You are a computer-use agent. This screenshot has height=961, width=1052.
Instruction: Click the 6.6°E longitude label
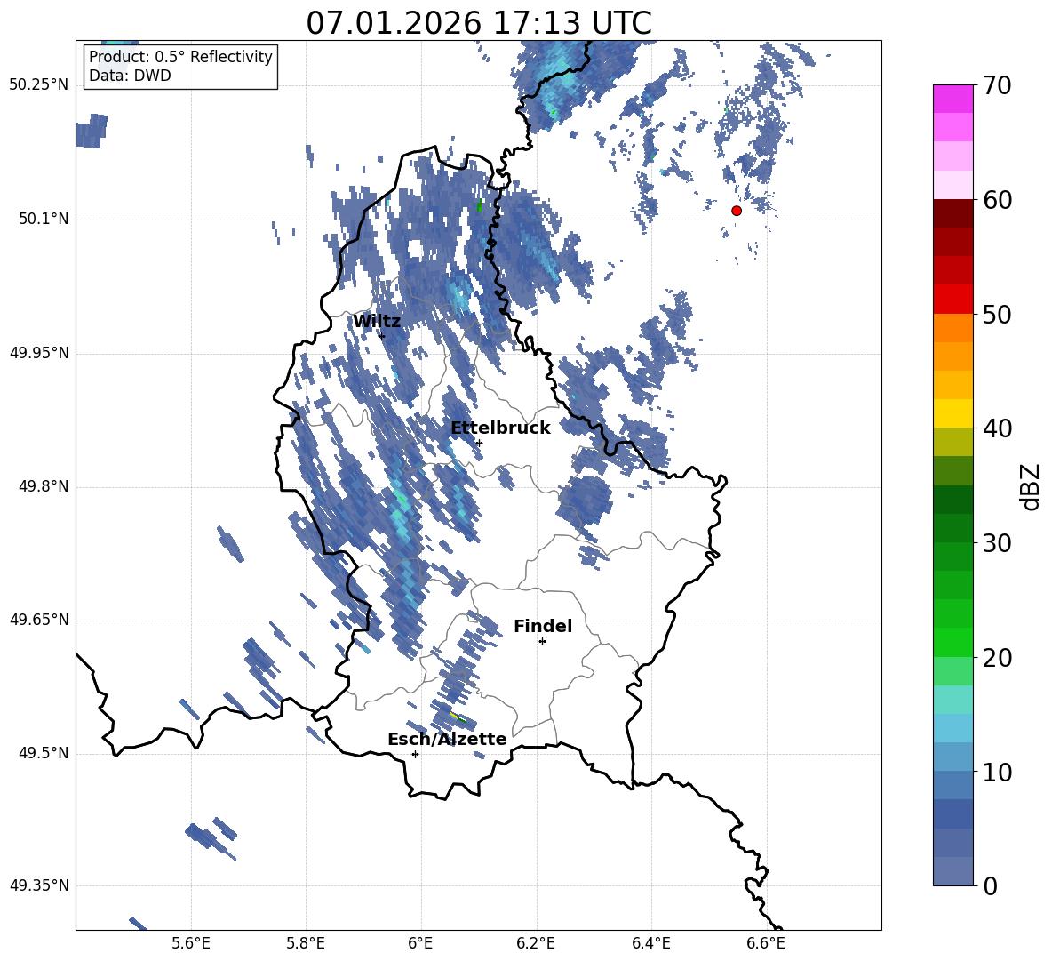766,943
